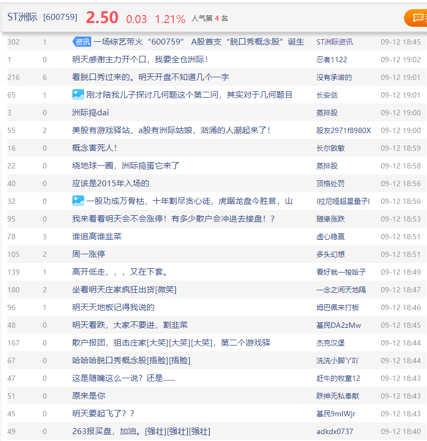
Task: Open author profile 忍者1122
Action: click(332, 60)
